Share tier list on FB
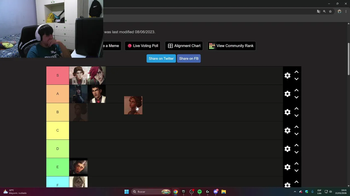The image size is (350, 196). 189,59
